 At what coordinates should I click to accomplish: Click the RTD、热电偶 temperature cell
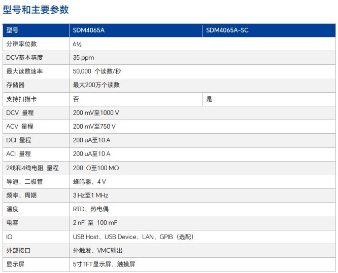coord(91,209)
